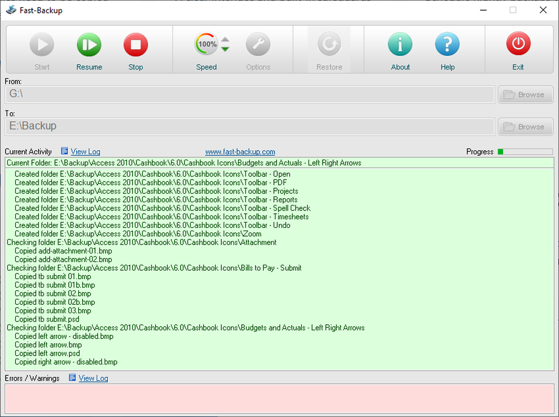
Task: Open Errors / Warnings View Log link
Action: click(93, 378)
